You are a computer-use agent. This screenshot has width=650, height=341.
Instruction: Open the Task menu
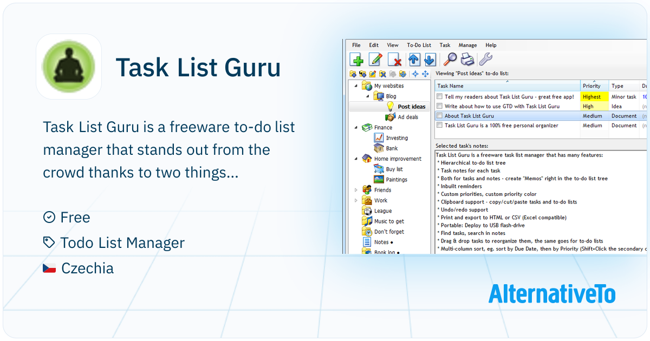445,45
